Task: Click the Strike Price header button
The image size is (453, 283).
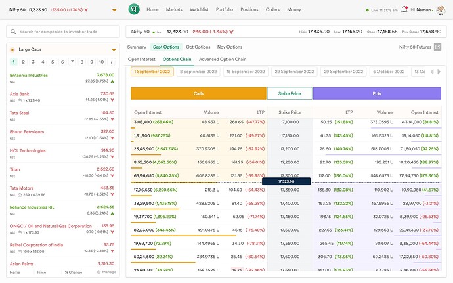Action: 290,93
